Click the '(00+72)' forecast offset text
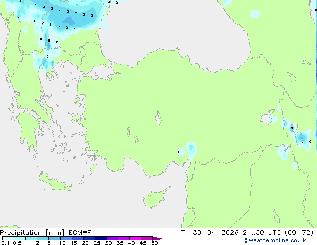 pyautogui.click(x=299, y=233)
